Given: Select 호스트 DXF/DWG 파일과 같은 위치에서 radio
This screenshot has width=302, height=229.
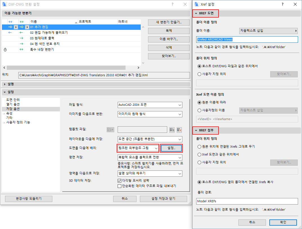Looking at the screenshot, I should pyautogui.click(x=200, y=66).
